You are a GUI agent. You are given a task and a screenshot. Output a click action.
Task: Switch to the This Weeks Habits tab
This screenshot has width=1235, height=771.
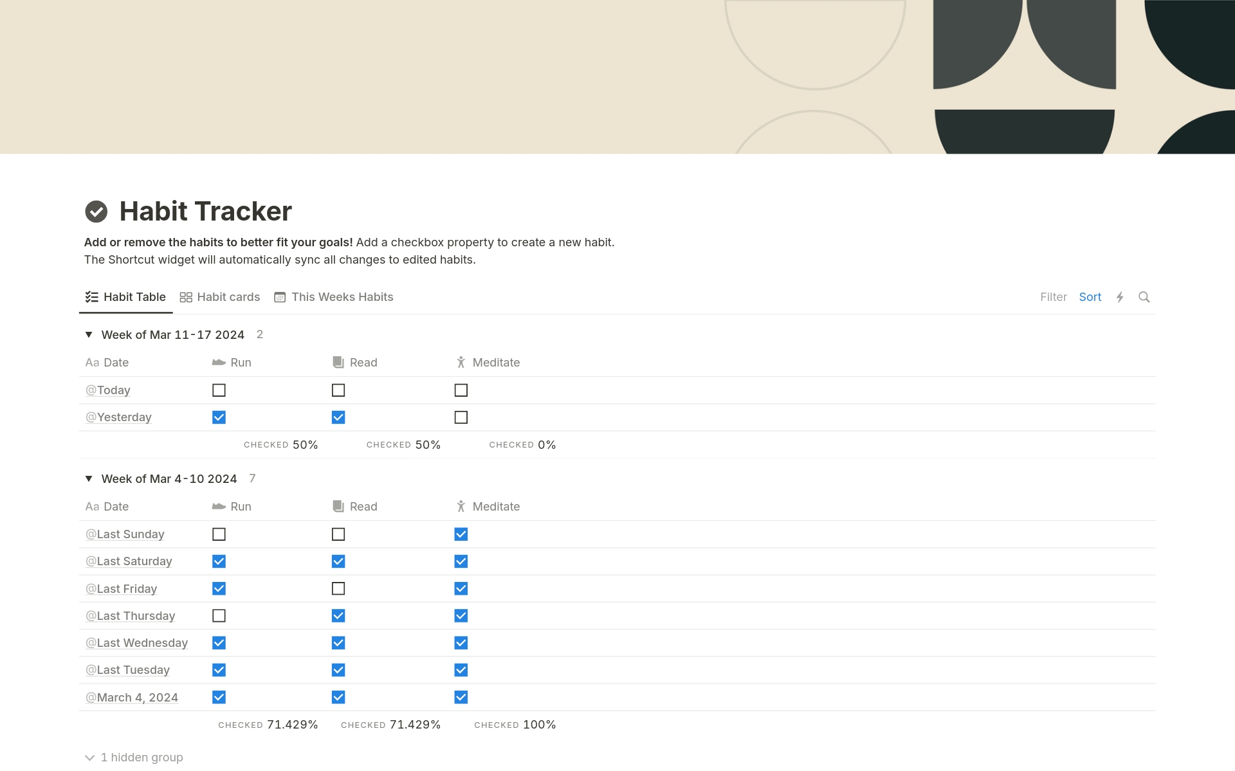pos(342,296)
